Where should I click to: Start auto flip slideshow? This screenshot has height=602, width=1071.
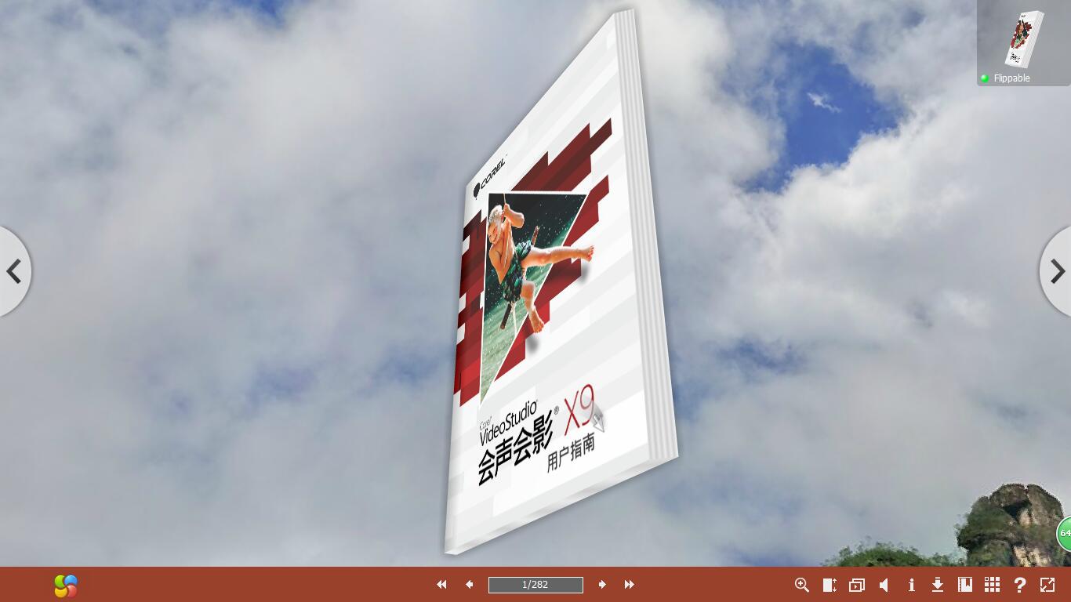[857, 585]
